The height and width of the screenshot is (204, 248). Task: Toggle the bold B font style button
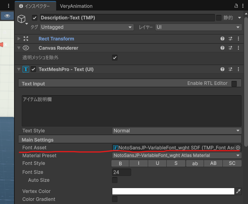pyautogui.click(x=120, y=163)
